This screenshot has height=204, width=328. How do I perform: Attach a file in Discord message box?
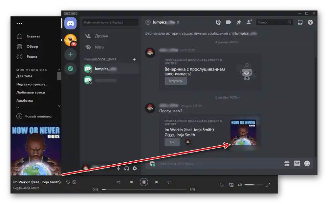pyautogui.click(x=152, y=163)
